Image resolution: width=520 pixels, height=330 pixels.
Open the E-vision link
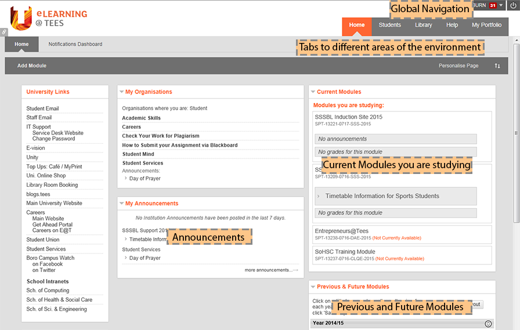pyautogui.click(x=35, y=148)
